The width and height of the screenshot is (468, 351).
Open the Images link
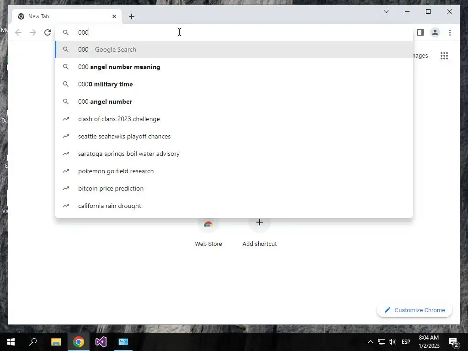point(421,56)
